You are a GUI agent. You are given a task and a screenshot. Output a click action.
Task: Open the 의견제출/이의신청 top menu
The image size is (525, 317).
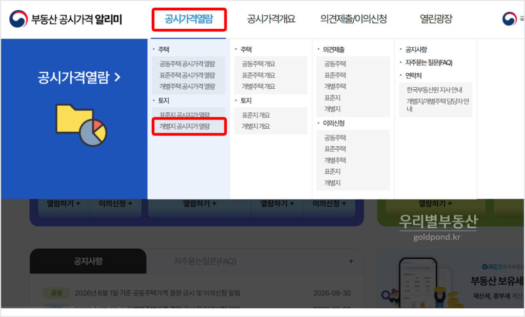(354, 19)
